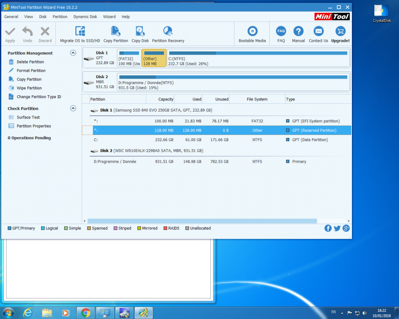Sort by the Capacity column header
This screenshot has height=319, width=399.
tap(160, 99)
